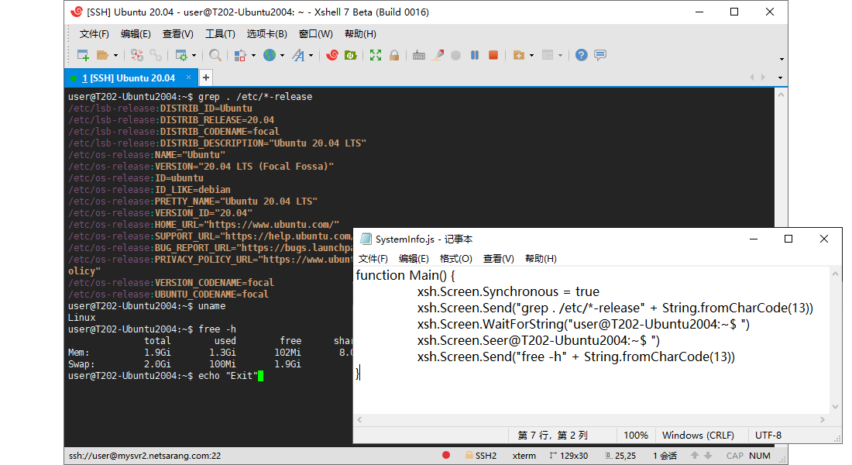The image size is (852, 465).
Task: Click the Open Session folder icon
Action: pos(102,55)
